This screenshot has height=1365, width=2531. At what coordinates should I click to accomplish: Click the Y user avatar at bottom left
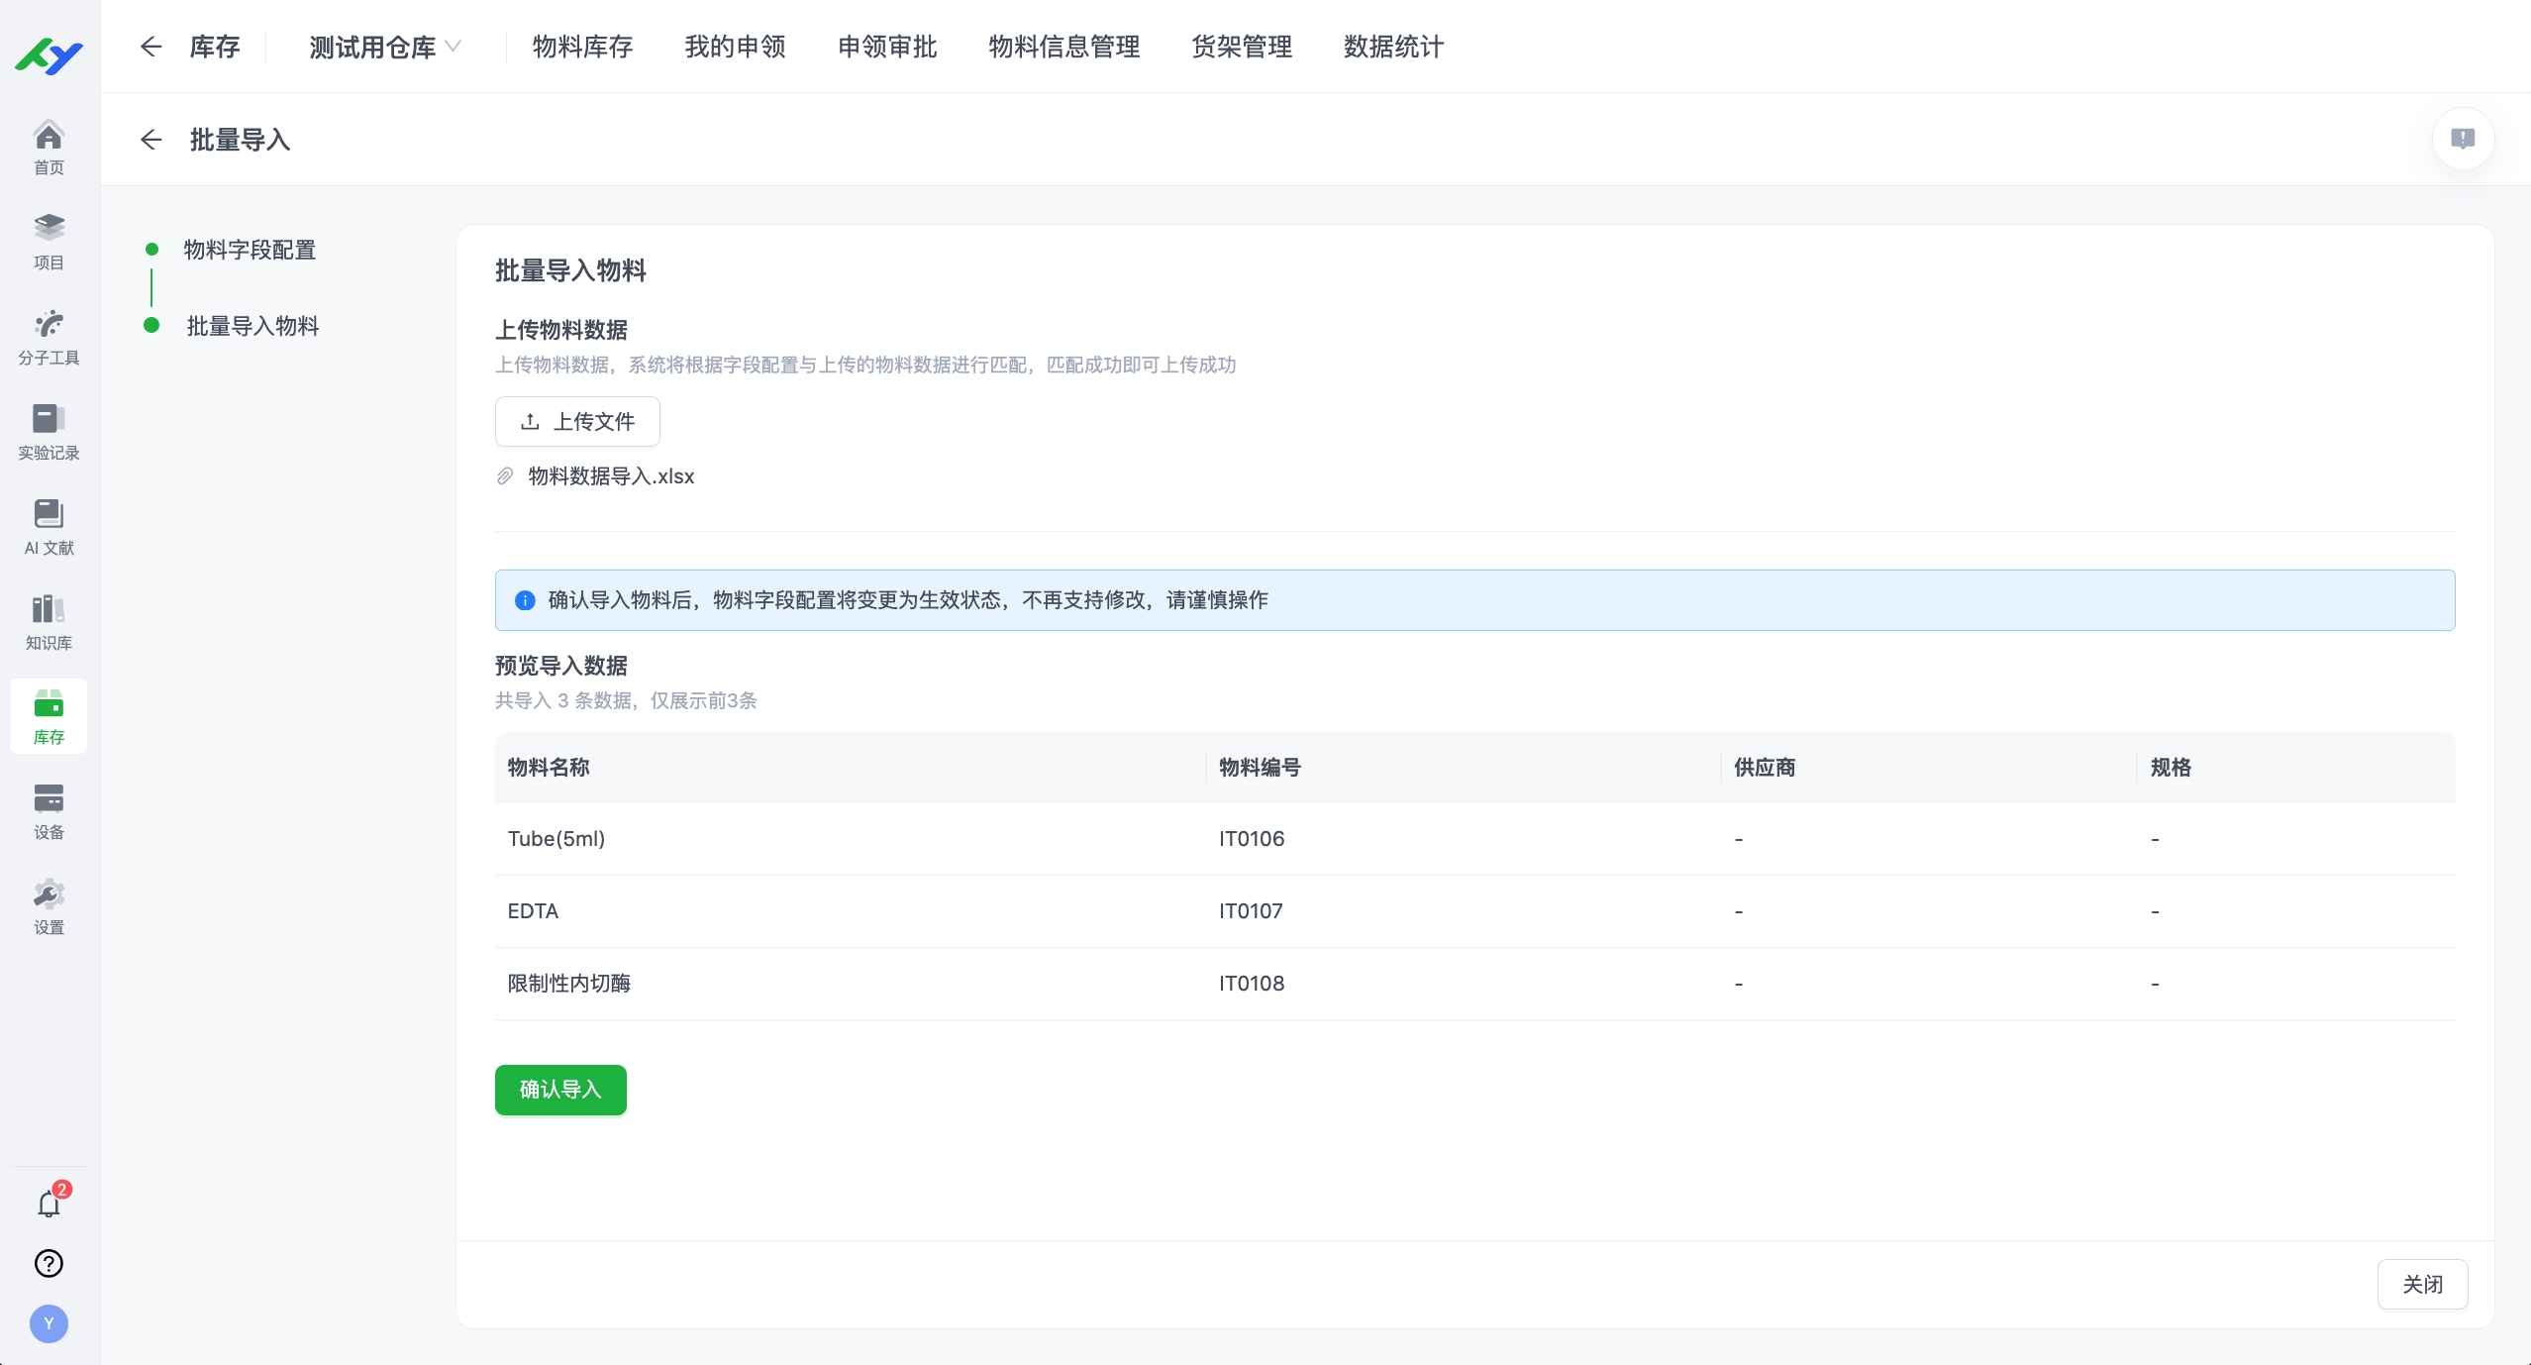(x=49, y=1322)
